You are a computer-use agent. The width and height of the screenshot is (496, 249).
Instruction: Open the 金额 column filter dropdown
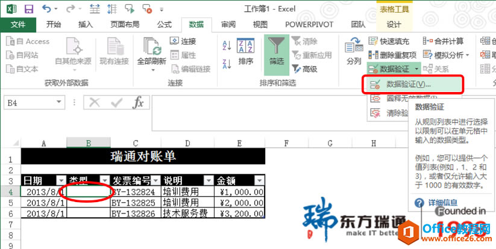pos(260,180)
